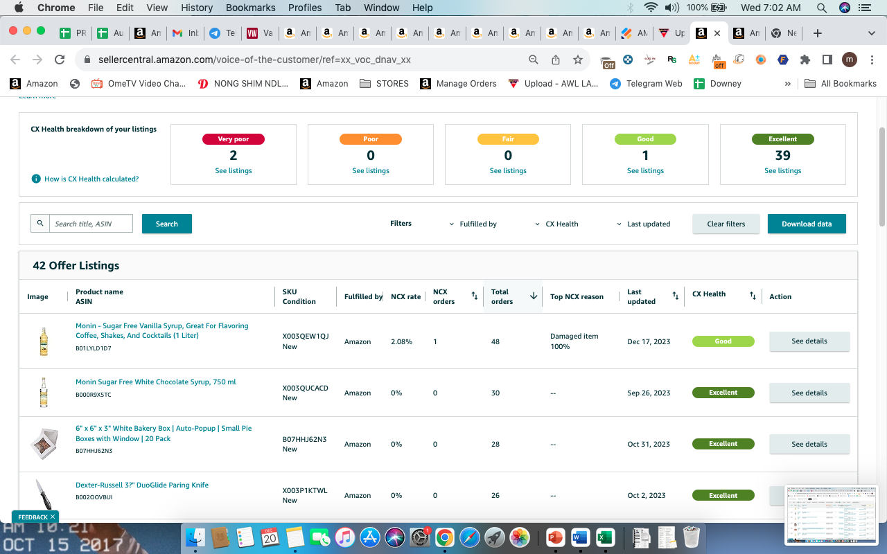
Task: Click the Monin Vanilla Syrup product image
Action: coord(44,341)
